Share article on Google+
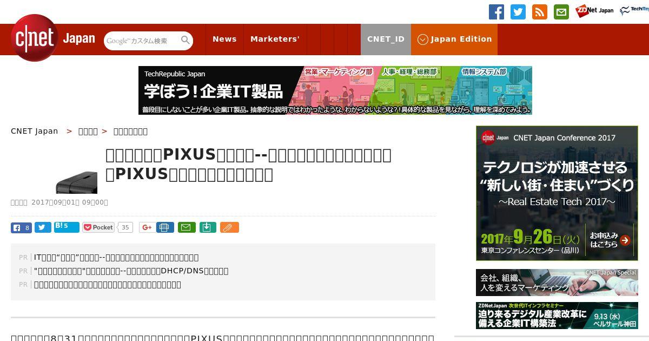The width and height of the screenshot is (649, 341). (x=147, y=227)
